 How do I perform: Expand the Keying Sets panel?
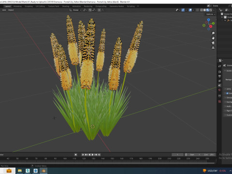[228, 102]
